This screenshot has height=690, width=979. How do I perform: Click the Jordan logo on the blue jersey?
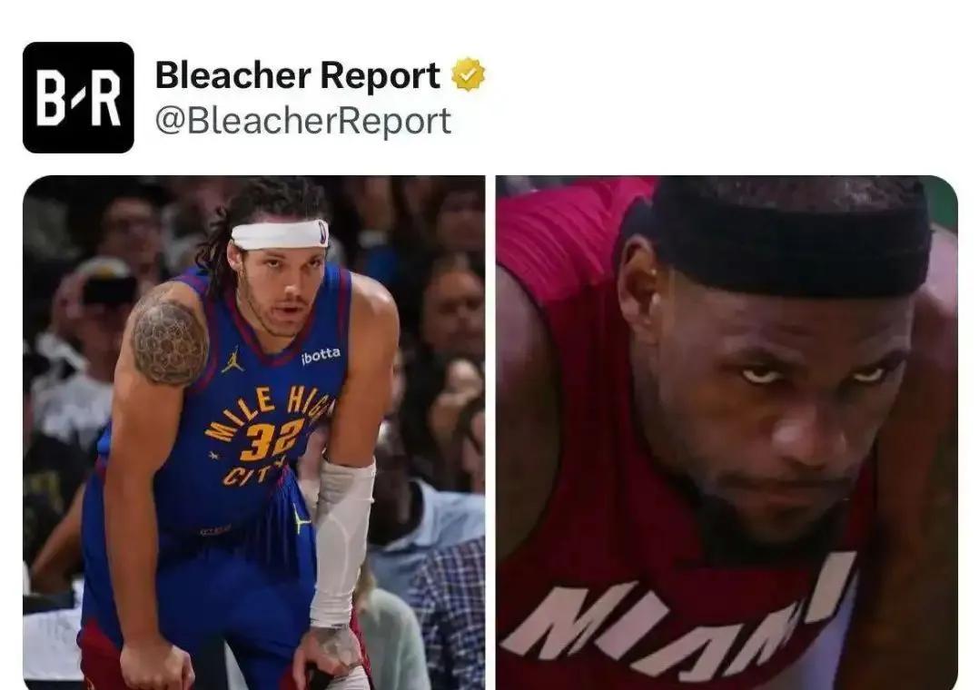(232, 360)
